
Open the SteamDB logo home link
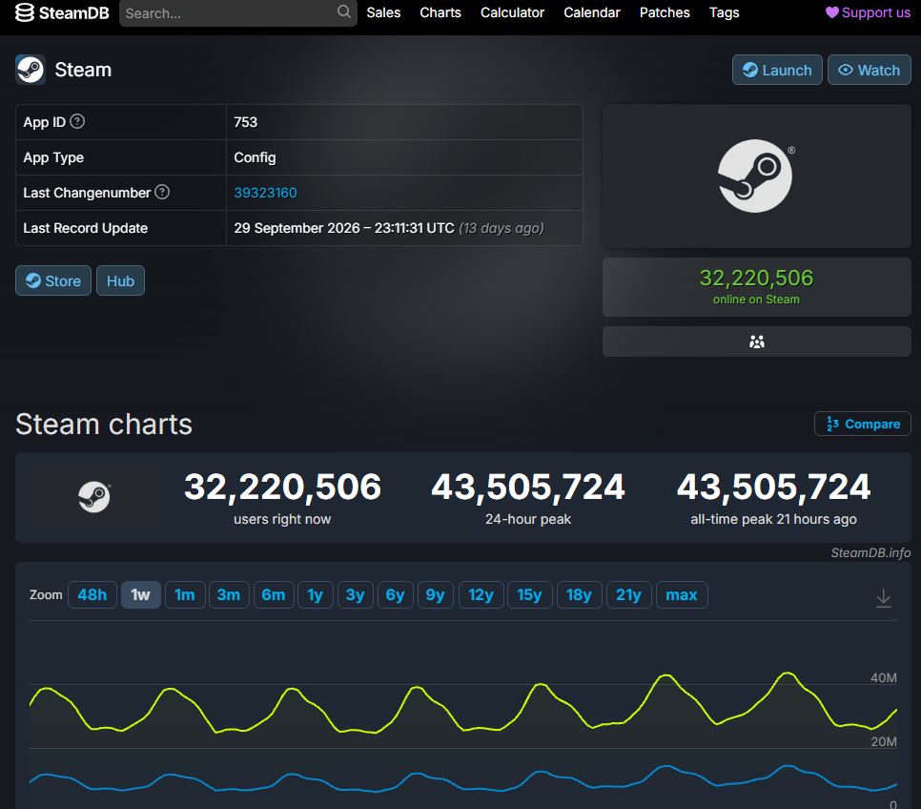[x=62, y=12]
